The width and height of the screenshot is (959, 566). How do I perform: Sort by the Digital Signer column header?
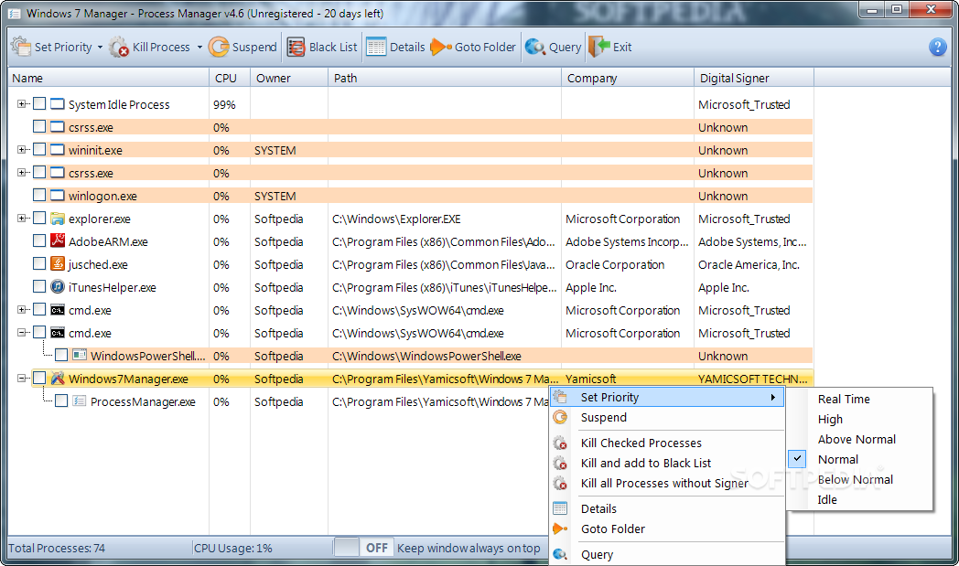[x=754, y=78]
